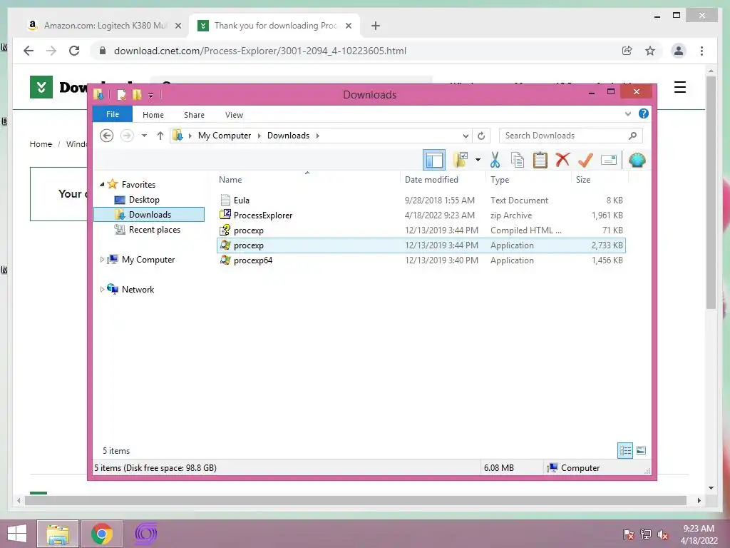730x548 pixels.
Task: Close the Amazon browser tab
Action: pyautogui.click(x=178, y=26)
